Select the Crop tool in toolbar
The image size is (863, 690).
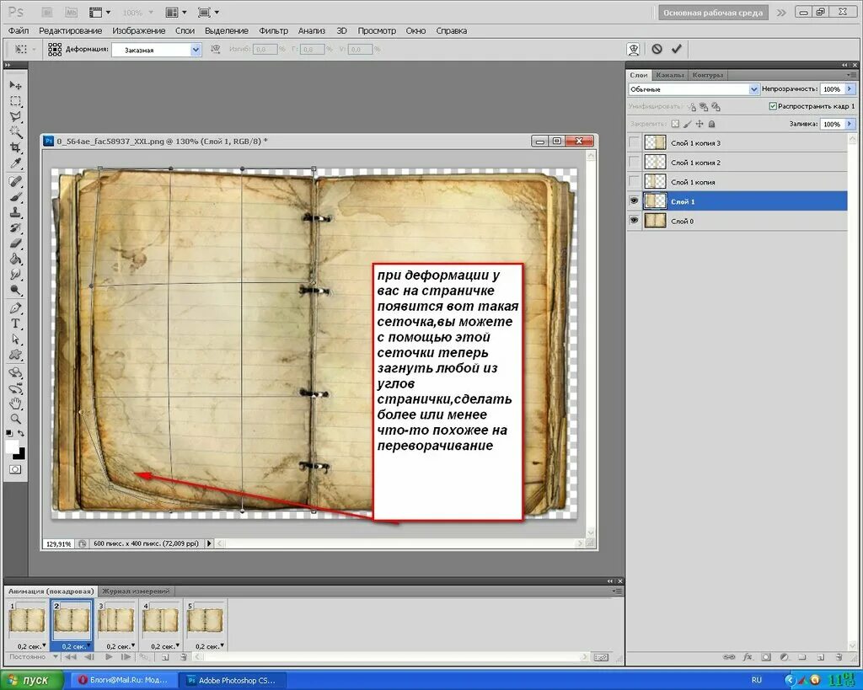[15, 147]
